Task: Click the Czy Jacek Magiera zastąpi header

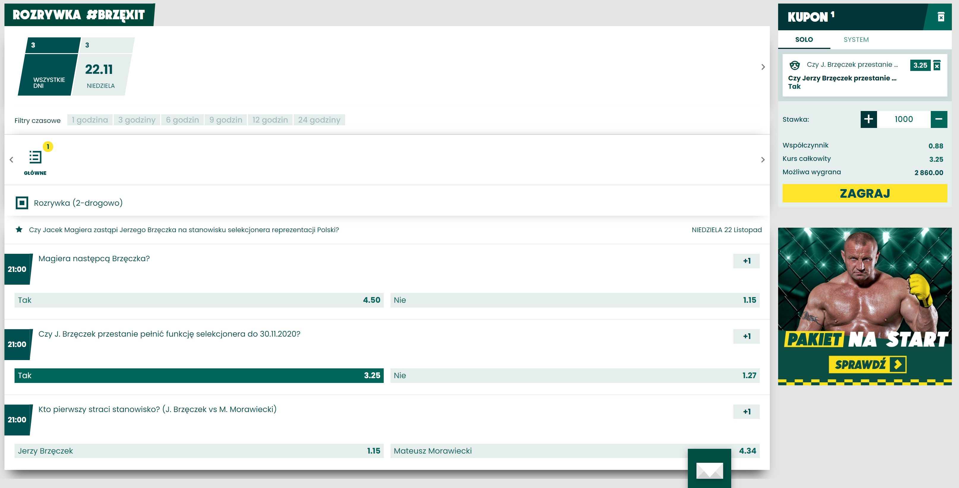Action: (184, 230)
